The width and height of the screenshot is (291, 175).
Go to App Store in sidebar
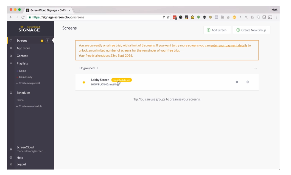23,48
